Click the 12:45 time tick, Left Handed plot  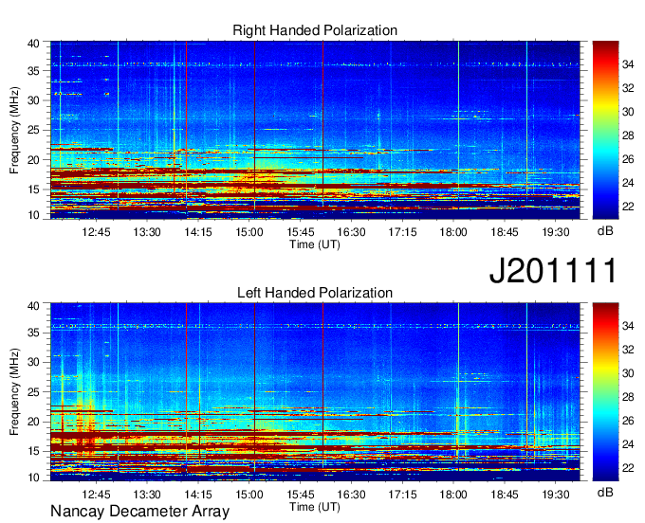[96, 495]
